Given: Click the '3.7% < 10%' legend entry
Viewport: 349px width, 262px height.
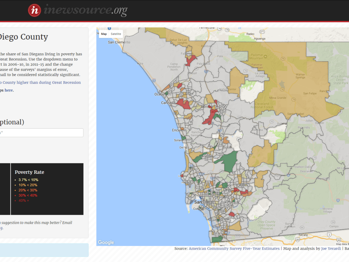Looking at the screenshot, I should [x=28, y=180].
